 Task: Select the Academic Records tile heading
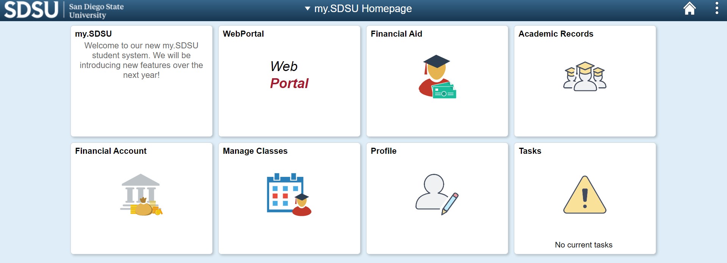[556, 34]
